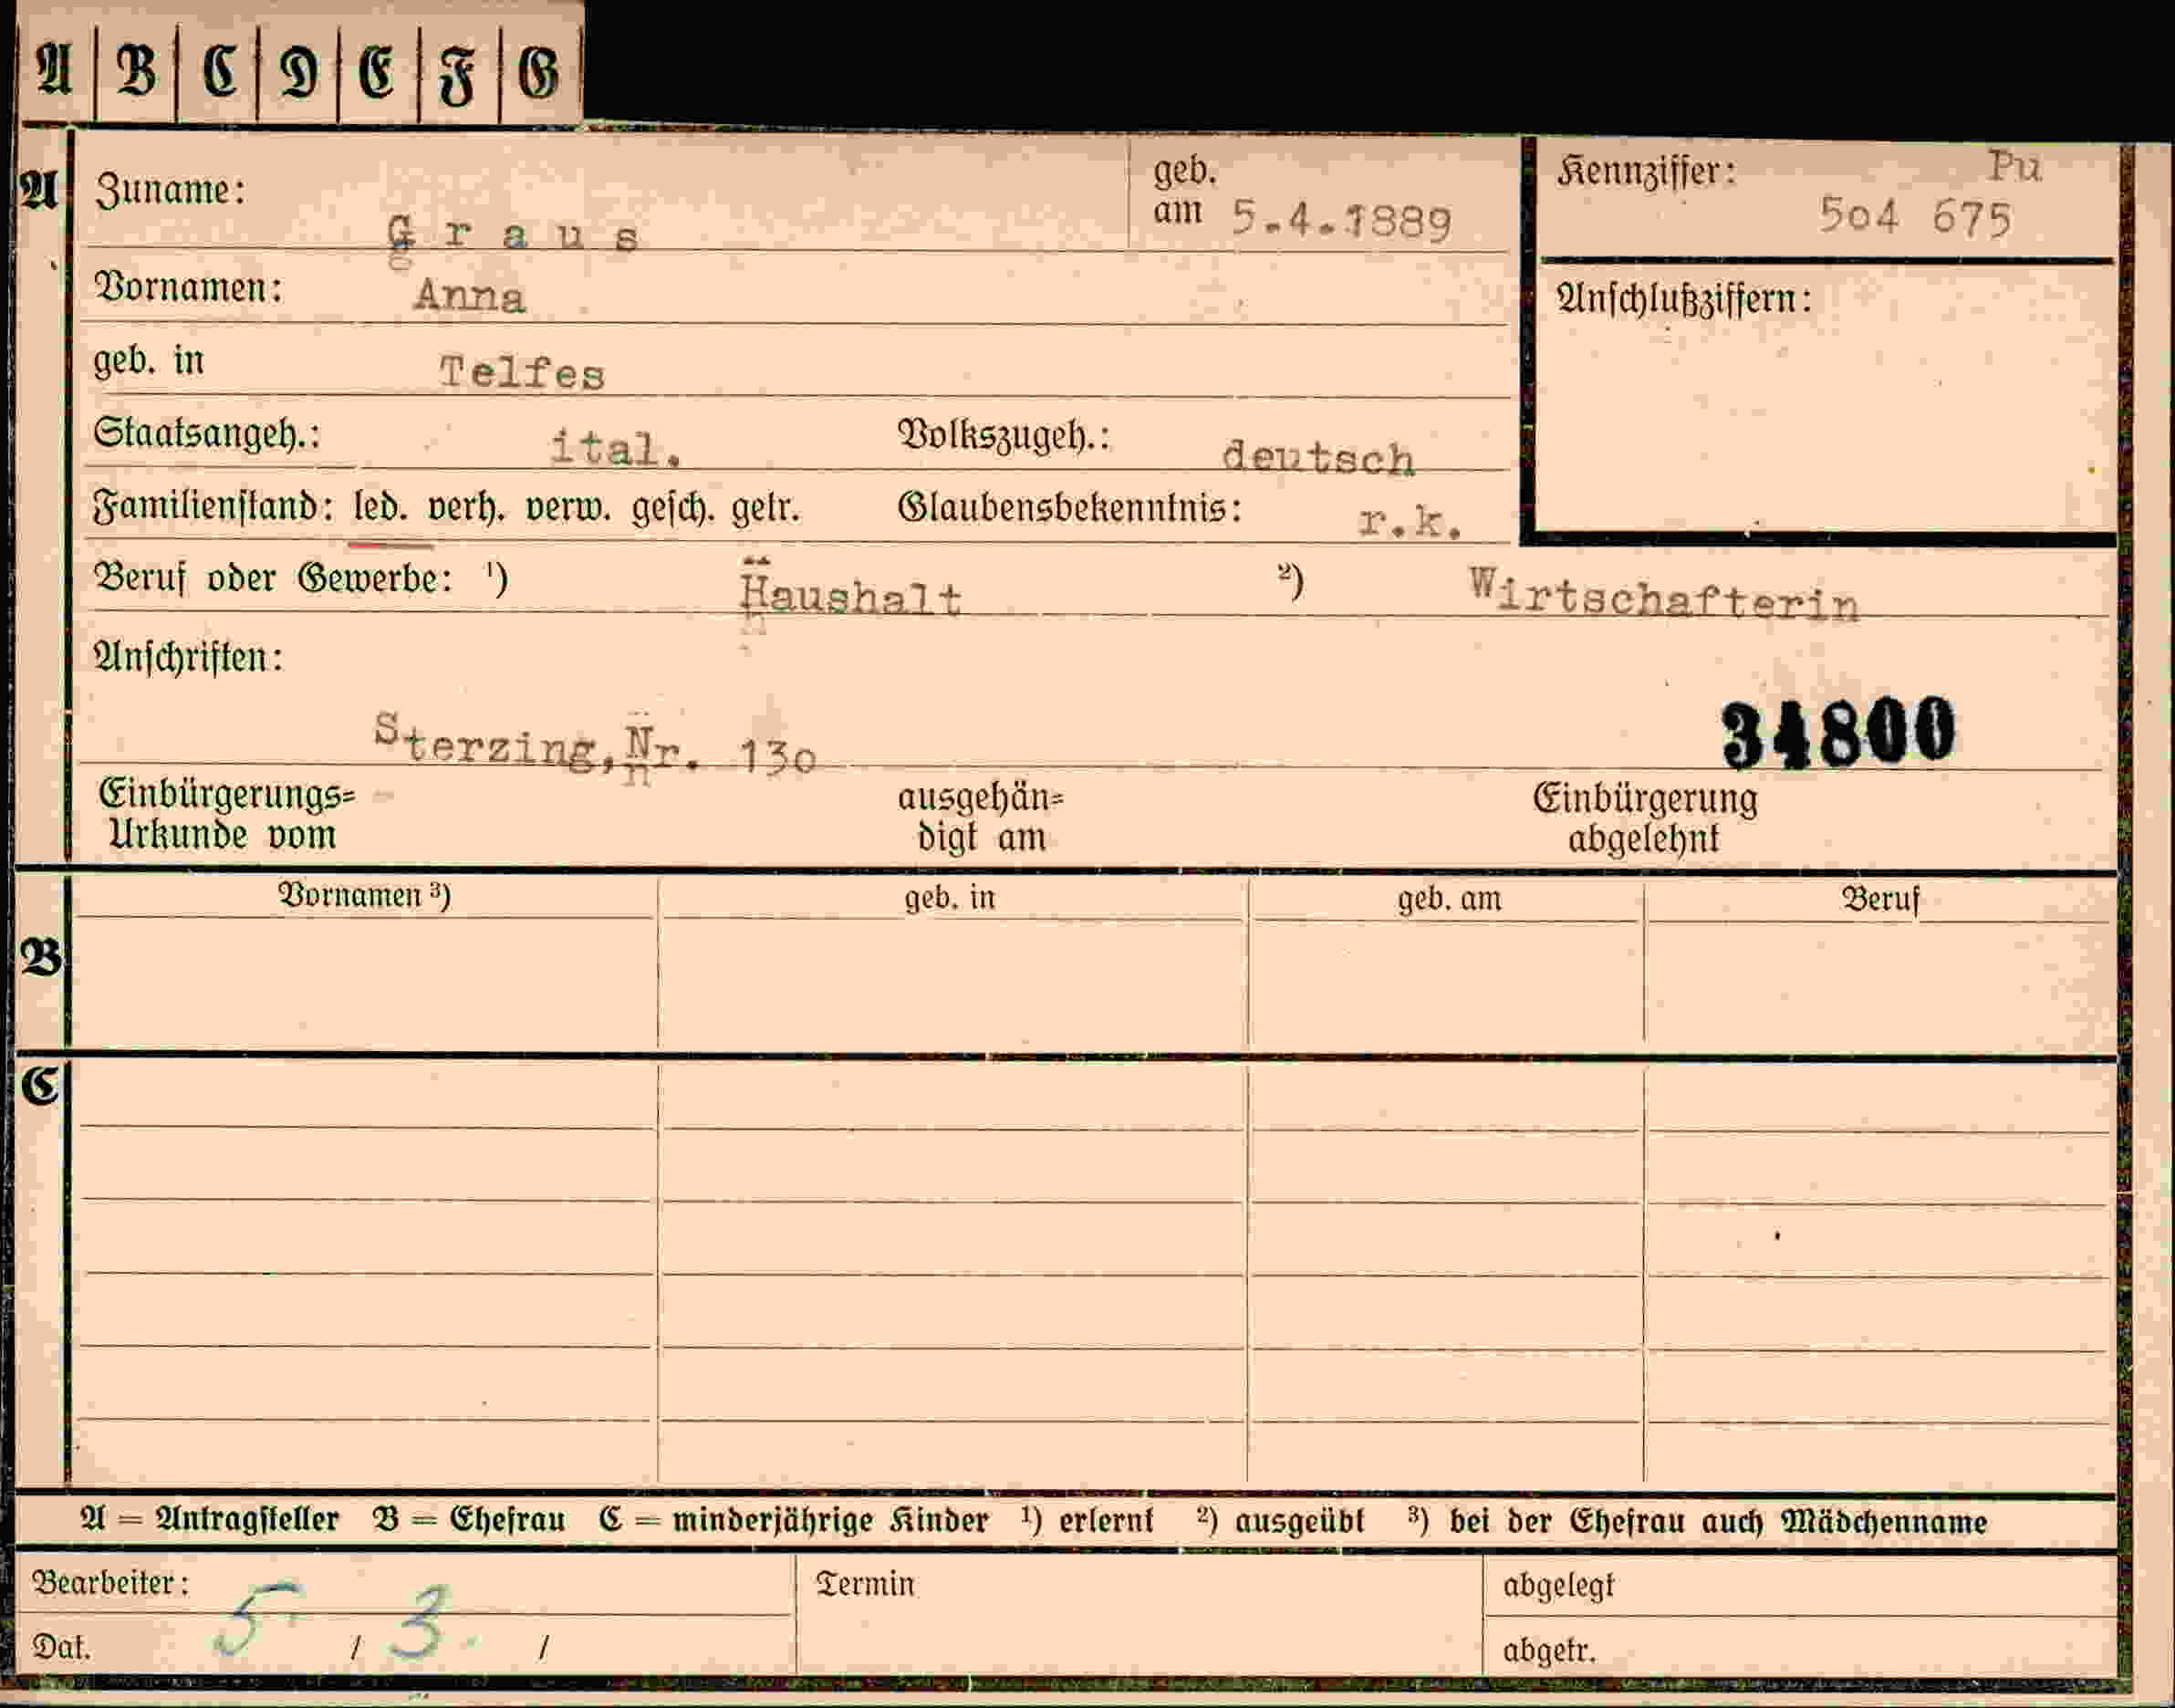Click the marital status option 'verh.'

(465, 508)
